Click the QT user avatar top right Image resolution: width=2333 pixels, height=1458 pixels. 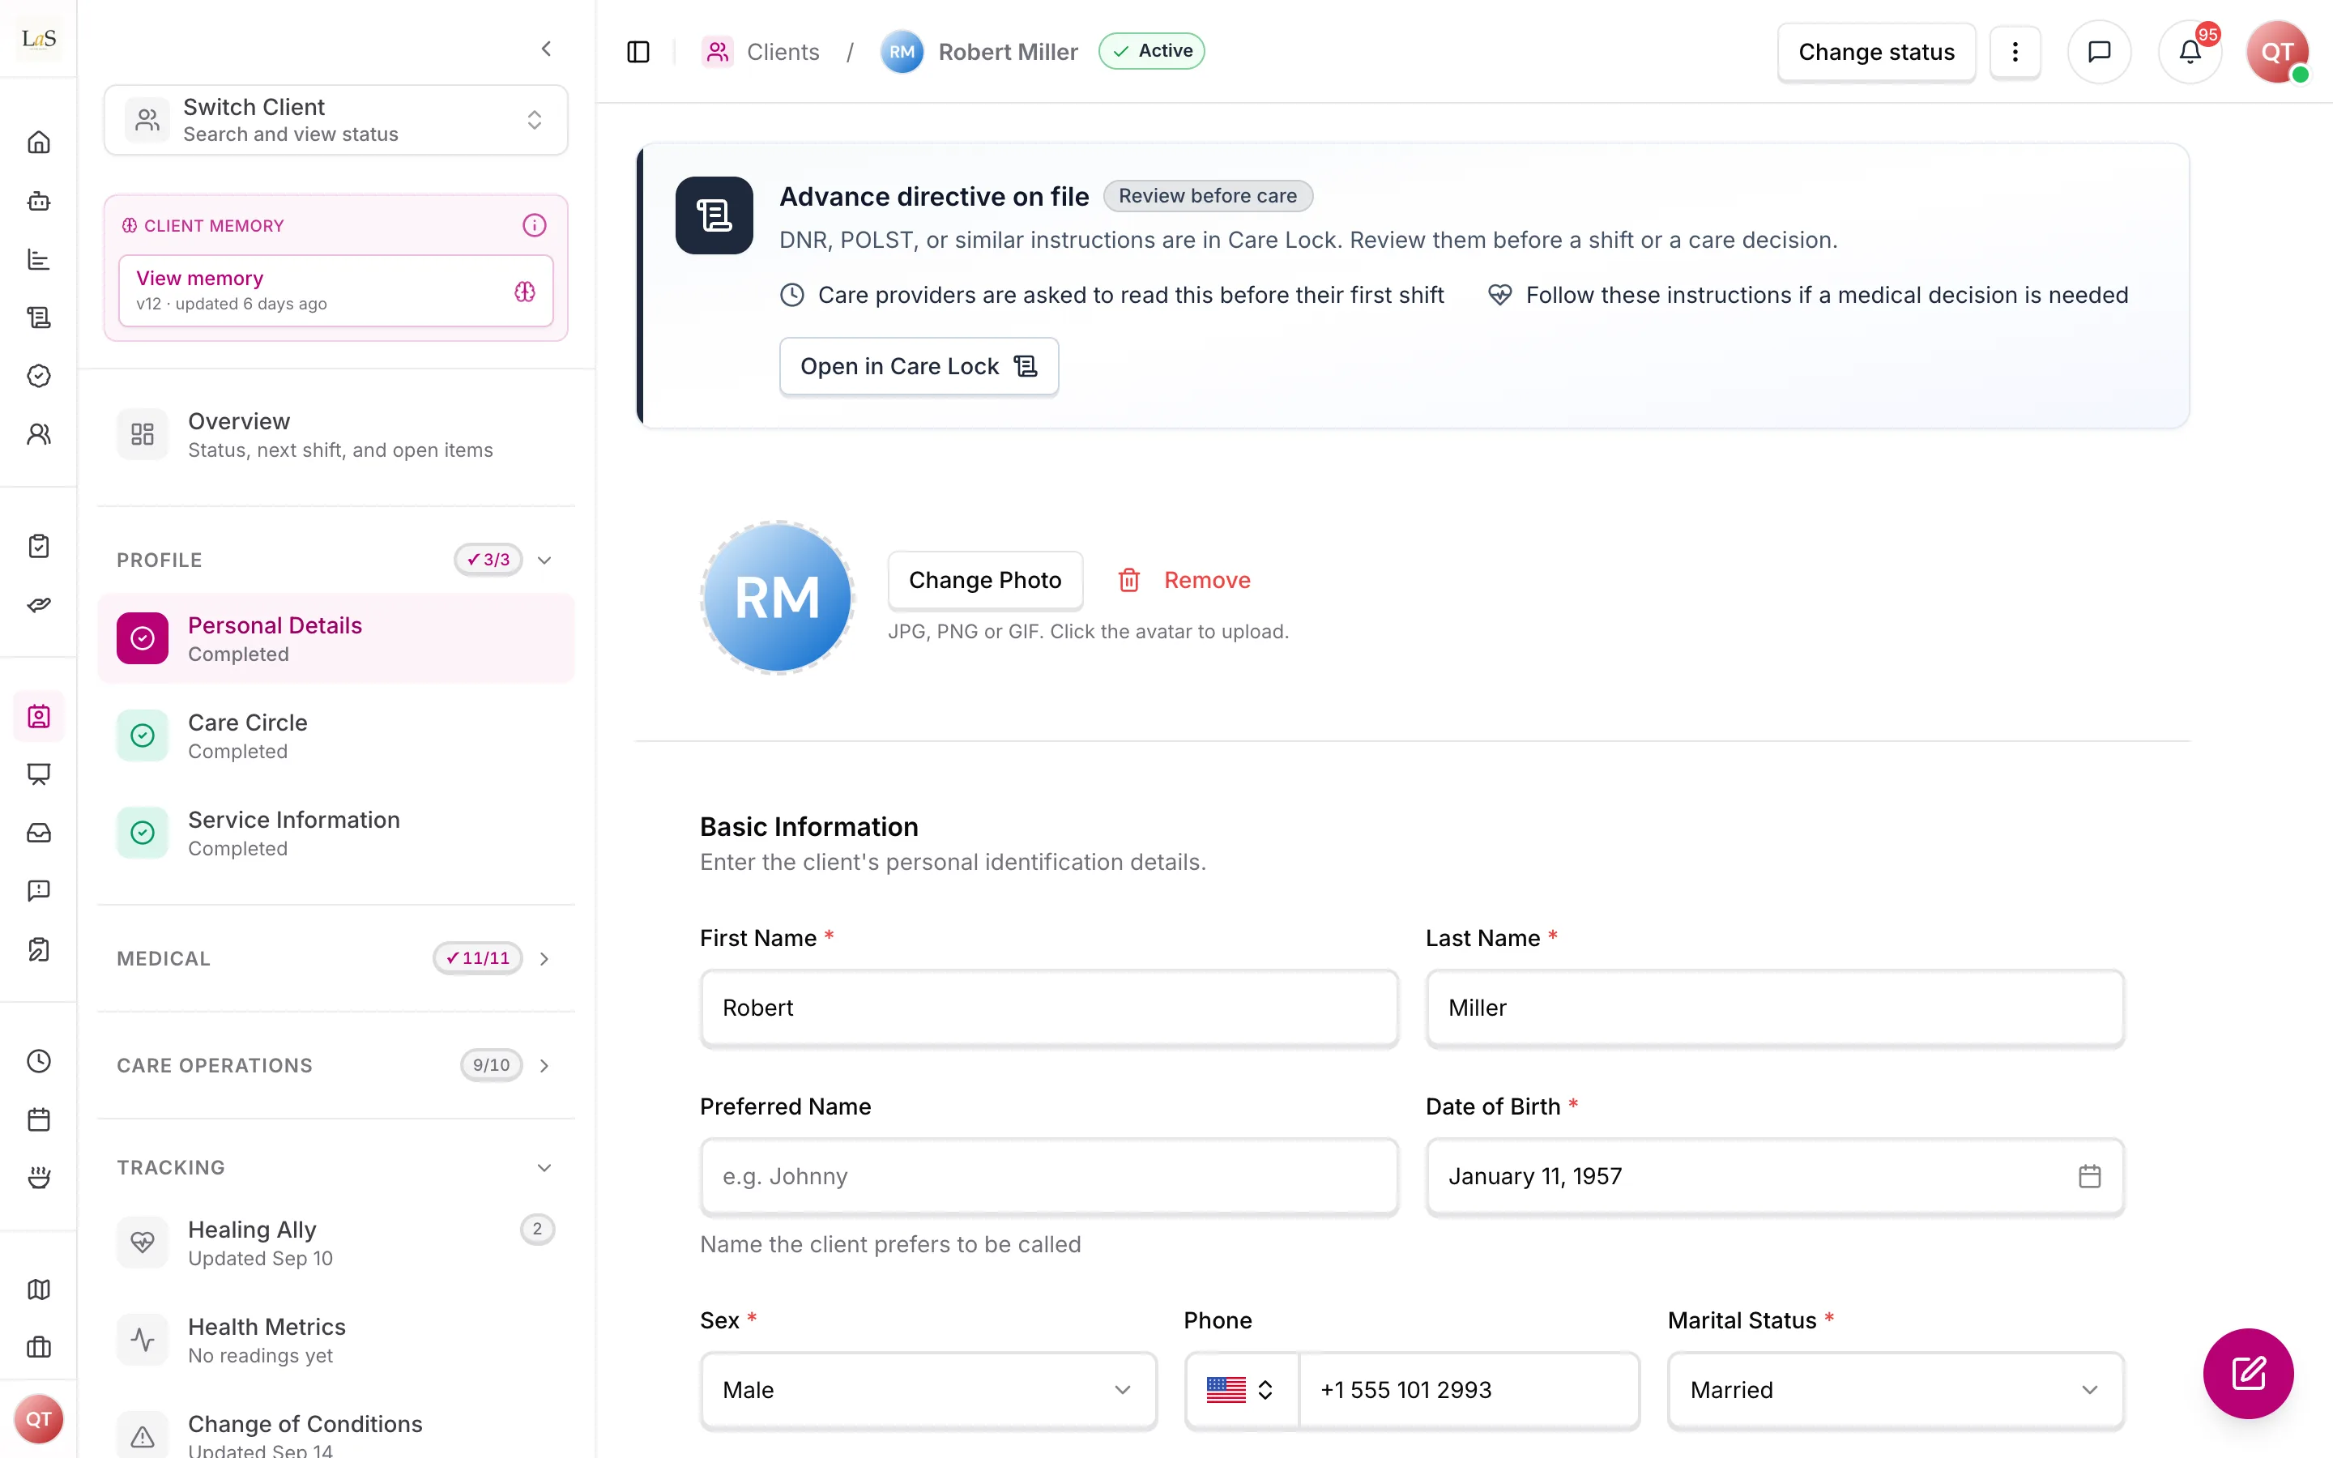pos(2277,51)
